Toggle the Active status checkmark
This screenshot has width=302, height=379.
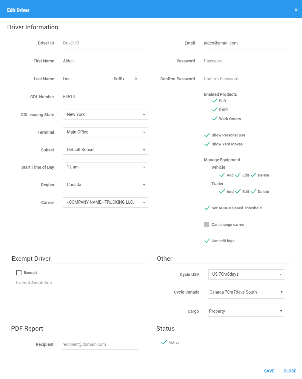click(164, 342)
